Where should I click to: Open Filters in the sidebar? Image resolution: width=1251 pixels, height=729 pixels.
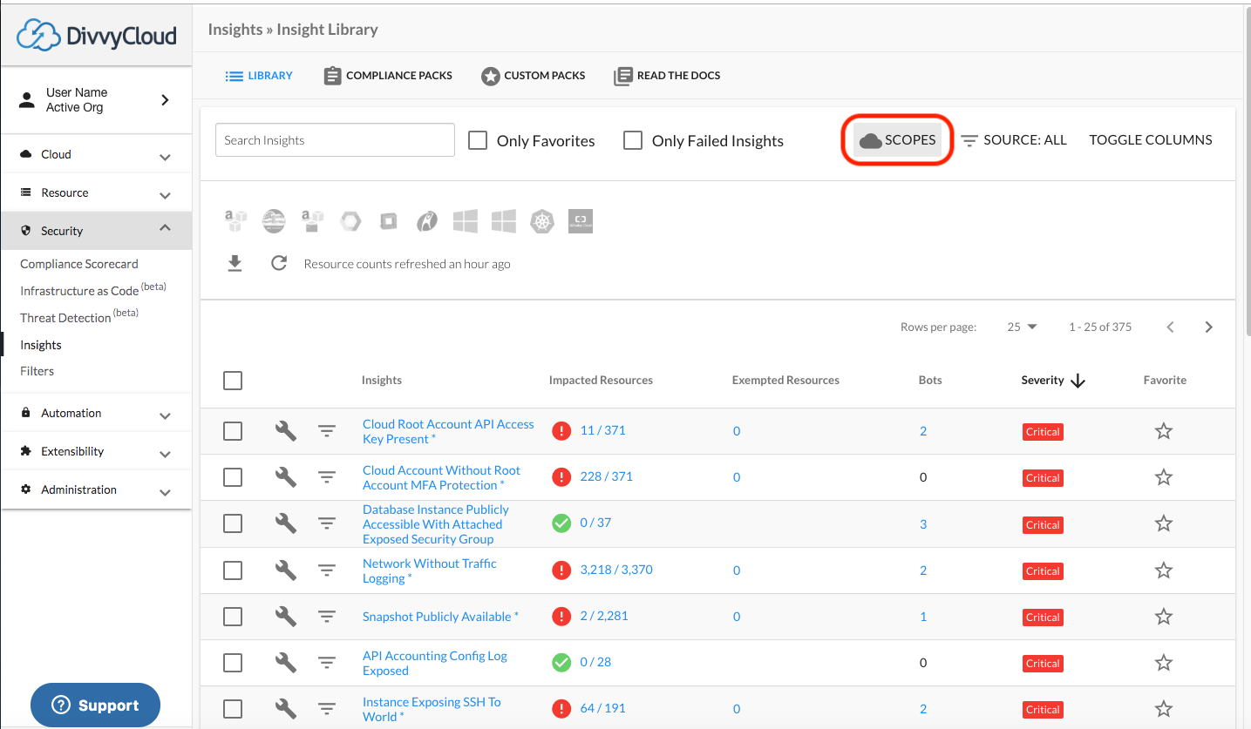coord(37,371)
